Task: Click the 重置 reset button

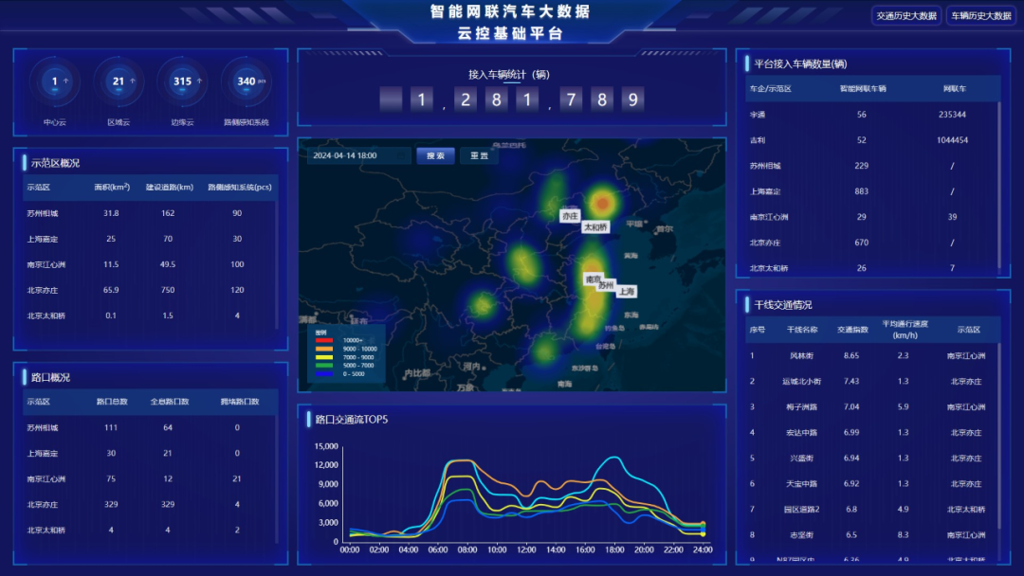Action: (479, 156)
